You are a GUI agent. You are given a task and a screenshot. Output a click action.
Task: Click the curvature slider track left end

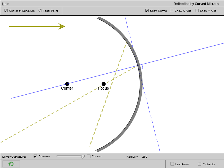click(x=58, y=156)
